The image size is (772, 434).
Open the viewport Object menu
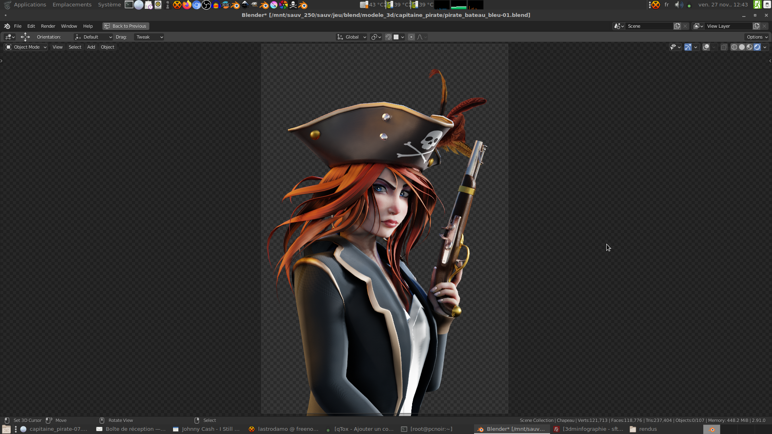(x=107, y=47)
